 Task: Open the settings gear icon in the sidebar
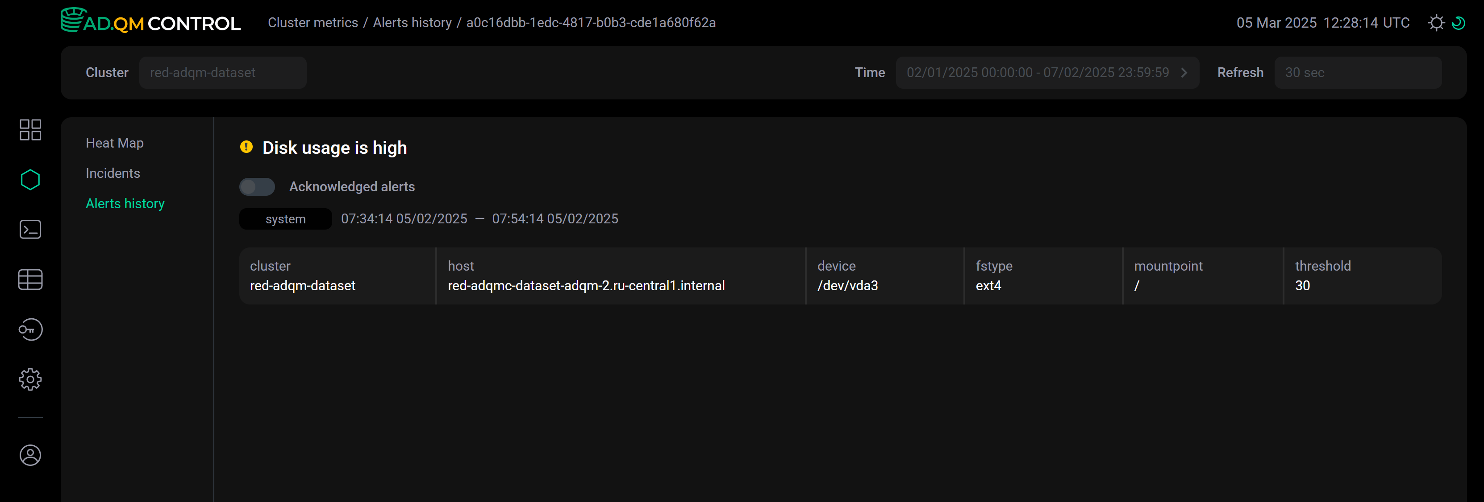pos(30,379)
